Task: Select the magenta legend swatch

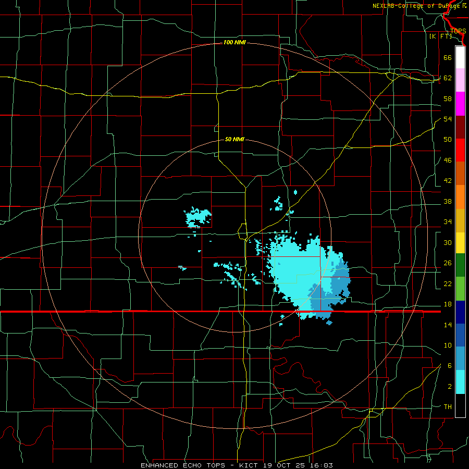Action: 460,104
